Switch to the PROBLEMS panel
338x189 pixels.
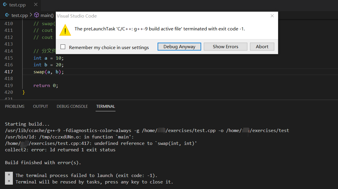pos(15,106)
